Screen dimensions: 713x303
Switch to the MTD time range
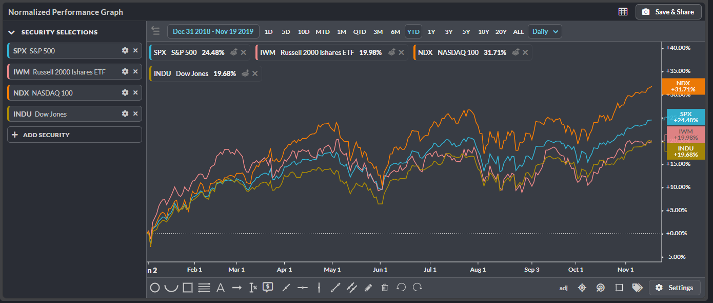click(x=323, y=31)
